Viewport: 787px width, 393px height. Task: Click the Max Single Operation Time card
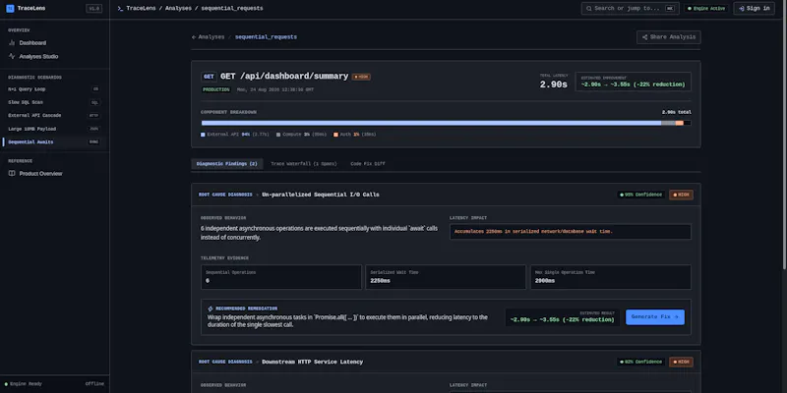611,277
